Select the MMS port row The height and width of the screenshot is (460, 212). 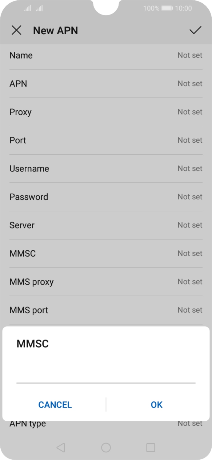coord(106,310)
